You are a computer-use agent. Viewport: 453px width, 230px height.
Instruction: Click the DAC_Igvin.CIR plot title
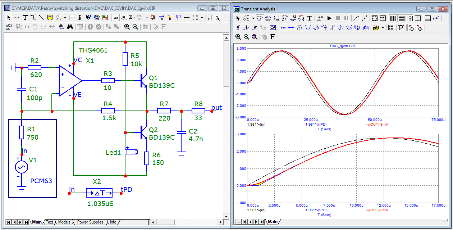(x=343, y=46)
